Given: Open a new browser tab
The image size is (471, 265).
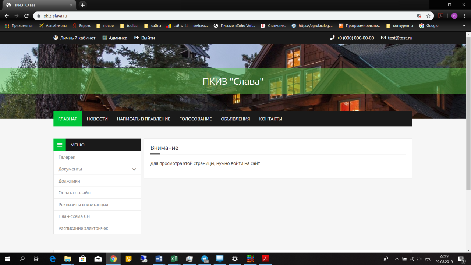Looking at the screenshot, I should [x=83, y=5].
